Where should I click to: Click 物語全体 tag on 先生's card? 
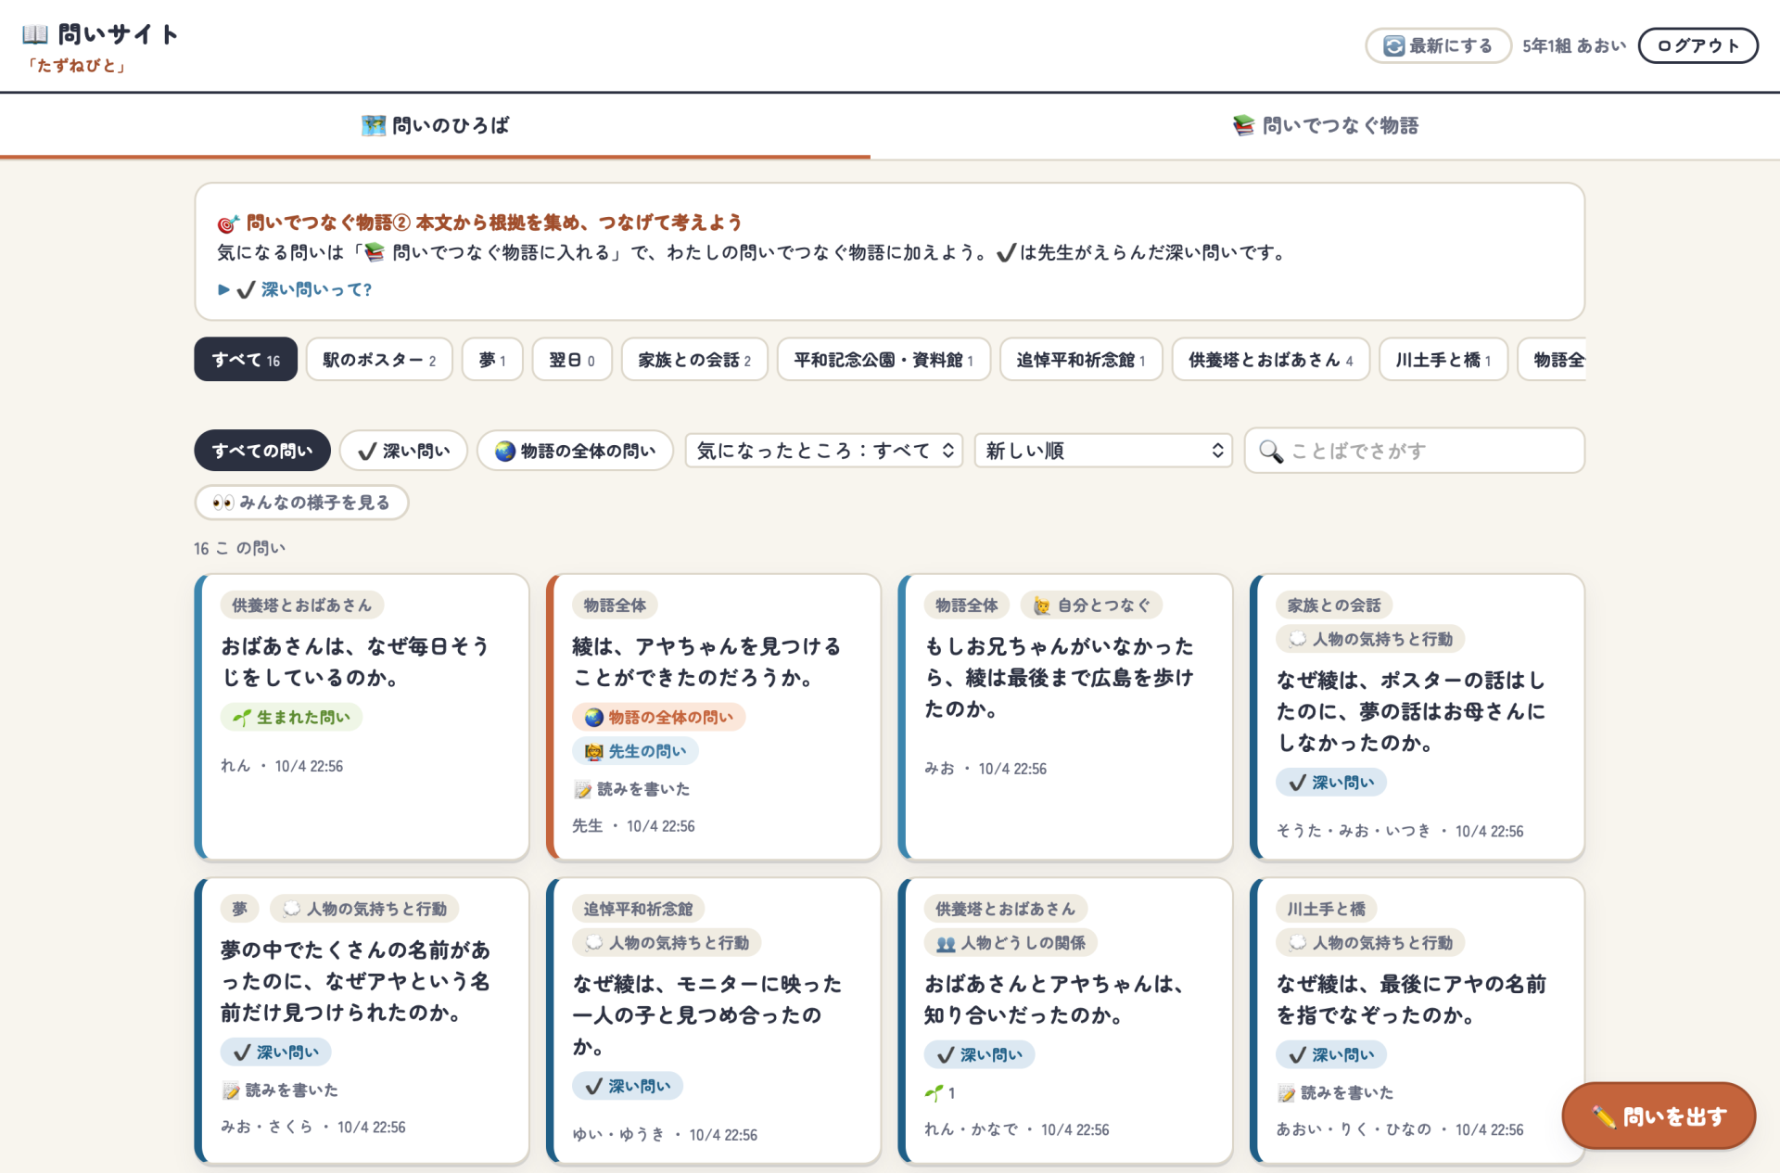coord(615,606)
